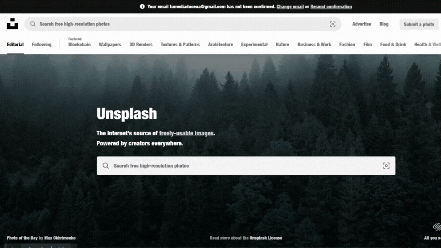
Task: Go to the 3D Renders topic
Action: [141, 44]
